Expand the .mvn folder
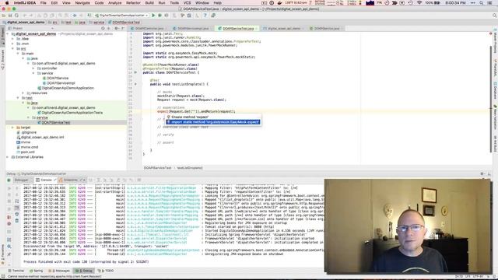This screenshot has height=280, width=498. [x=13, y=44]
